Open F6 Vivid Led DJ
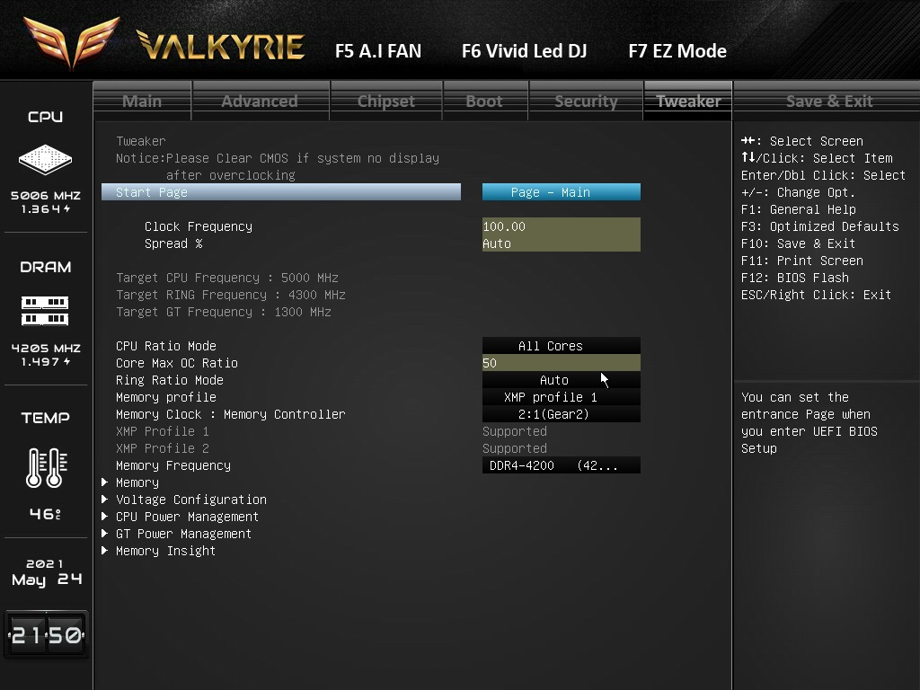920x690 pixels. pos(524,51)
